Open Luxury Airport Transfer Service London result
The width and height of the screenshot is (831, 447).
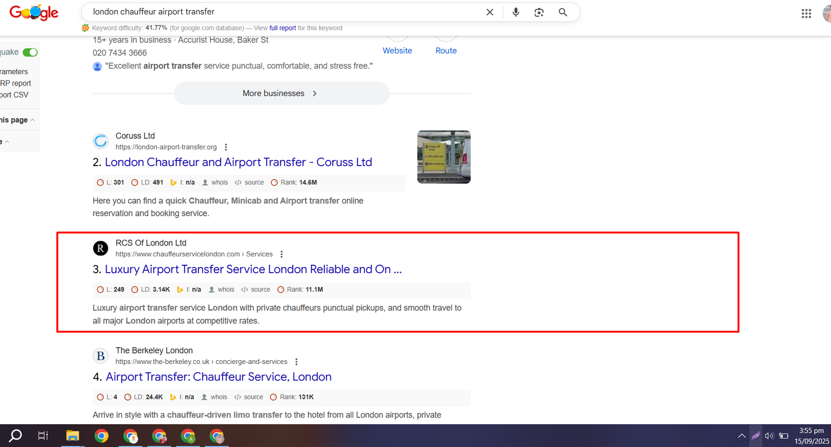(x=253, y=269)
